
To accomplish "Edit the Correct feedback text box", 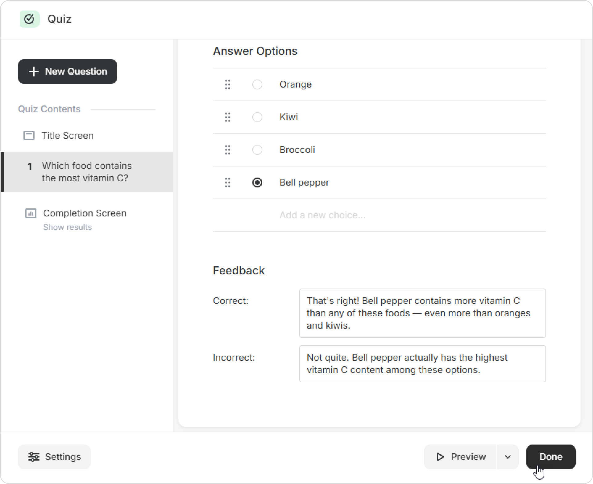I will (423, 313).
